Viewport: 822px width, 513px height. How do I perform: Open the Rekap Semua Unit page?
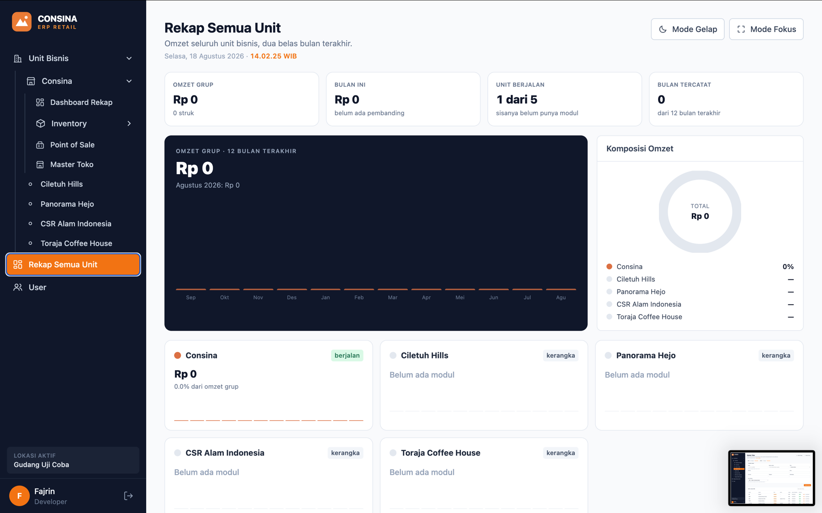[73, 264]
